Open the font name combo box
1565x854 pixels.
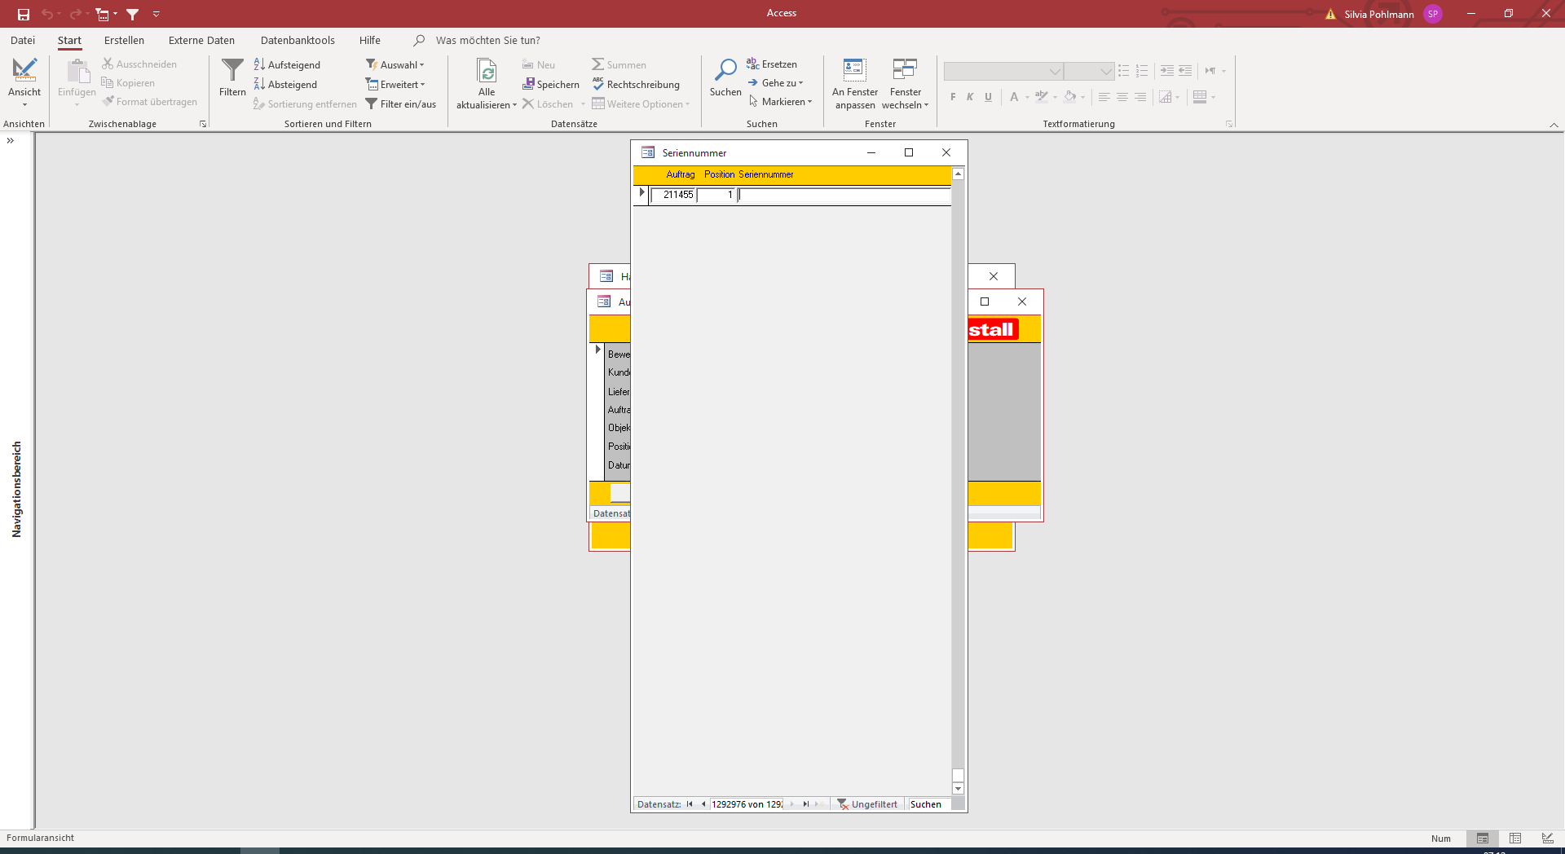pos(1003,71)
